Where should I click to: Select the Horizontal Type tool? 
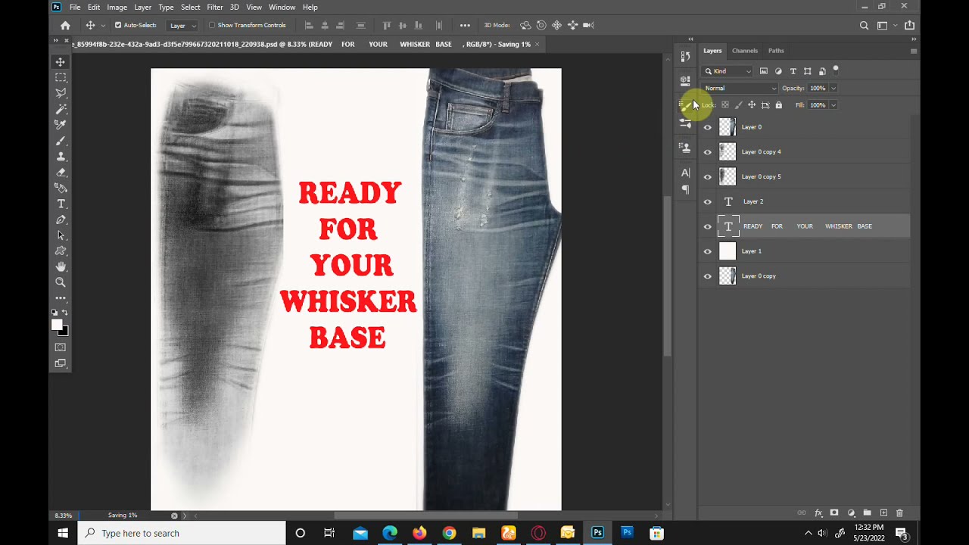pos(61,204)
